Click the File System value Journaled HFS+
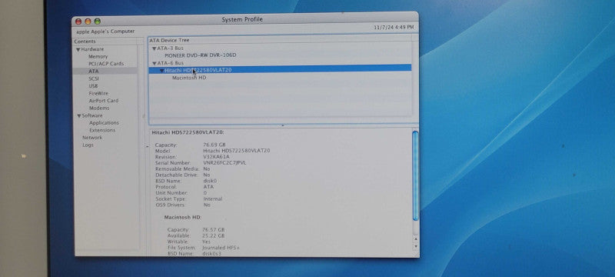This screenshot has width=615, height=277. tap(221, 248)
